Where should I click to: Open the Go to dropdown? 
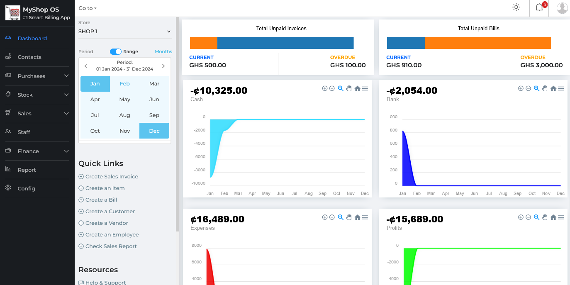tap(88, 8)
